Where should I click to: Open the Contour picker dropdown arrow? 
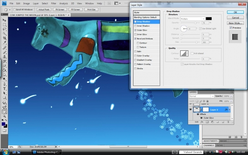pyautogui.click(x=187, y=53)
